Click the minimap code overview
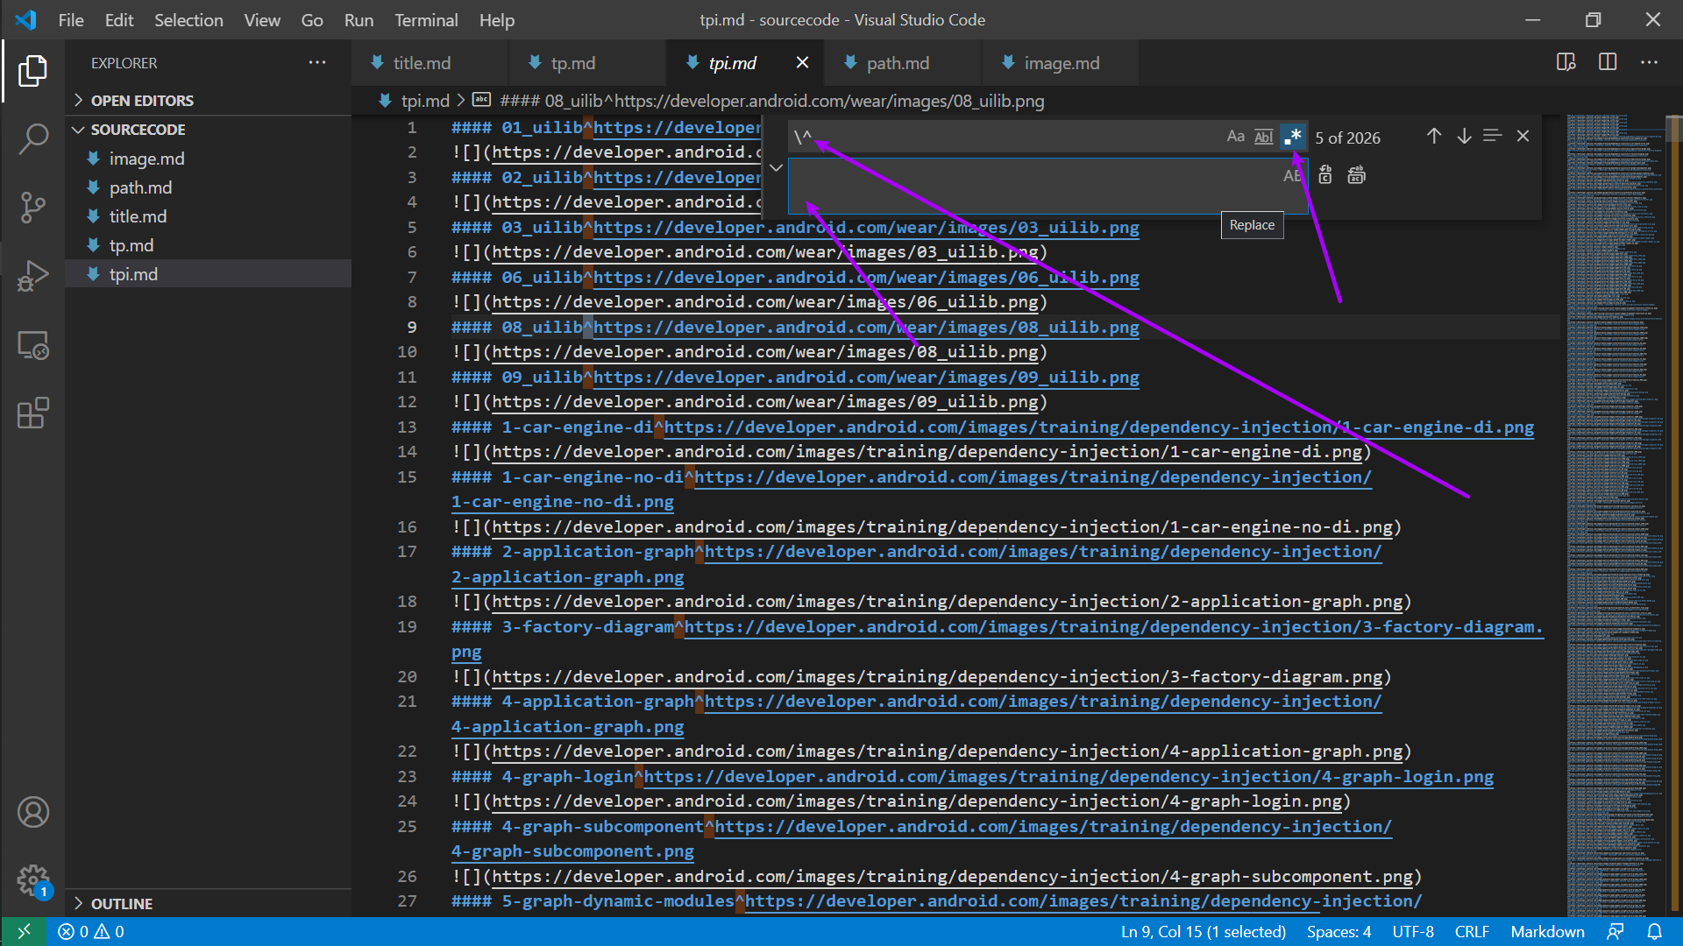Image resolution: width=1683 pixels, height=946 pixels. pyautogui.click(x=1615, y=438)
